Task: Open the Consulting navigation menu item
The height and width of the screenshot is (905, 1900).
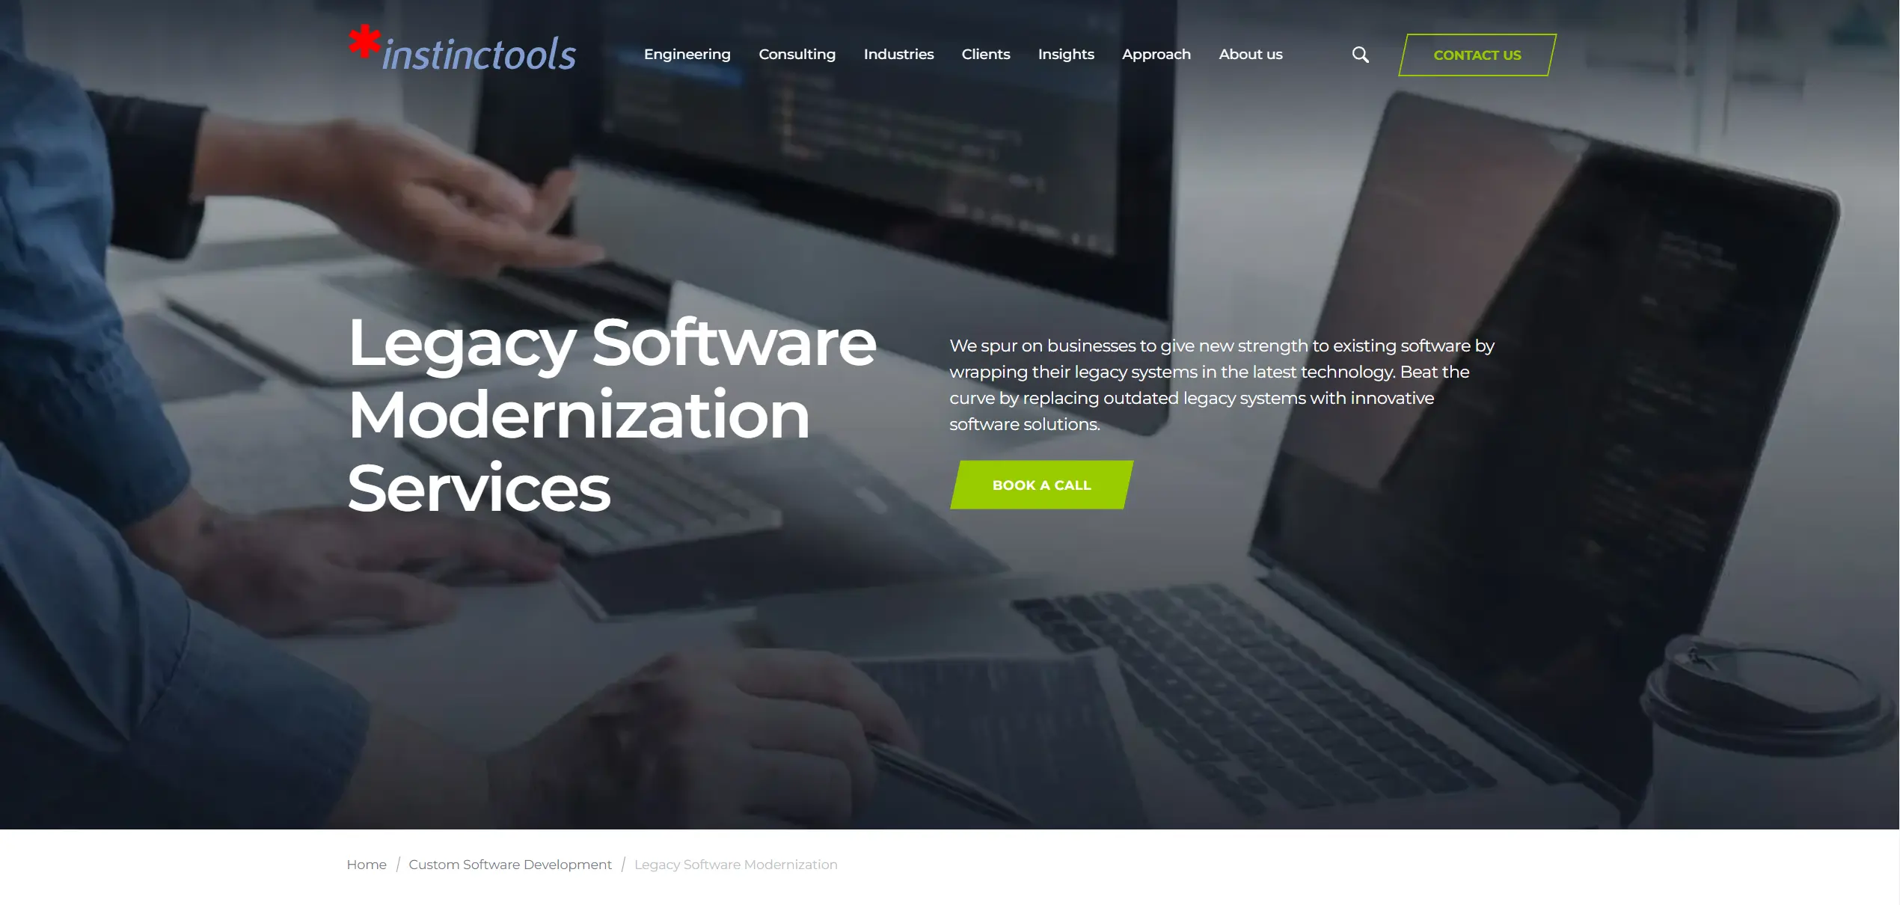Action: (797, 53)
